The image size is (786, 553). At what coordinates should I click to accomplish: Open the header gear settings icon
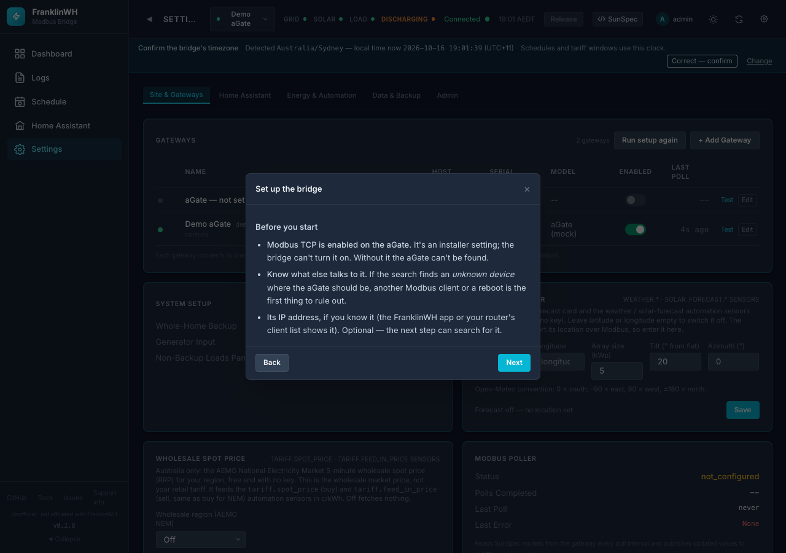(765, 19)
